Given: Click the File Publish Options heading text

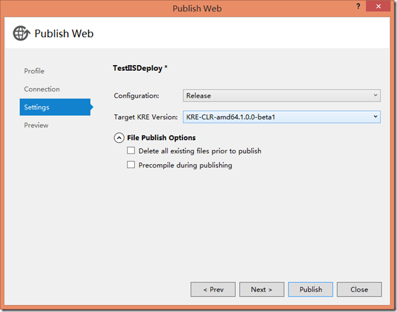Looking at the screenshot, I should coord(161,137).
